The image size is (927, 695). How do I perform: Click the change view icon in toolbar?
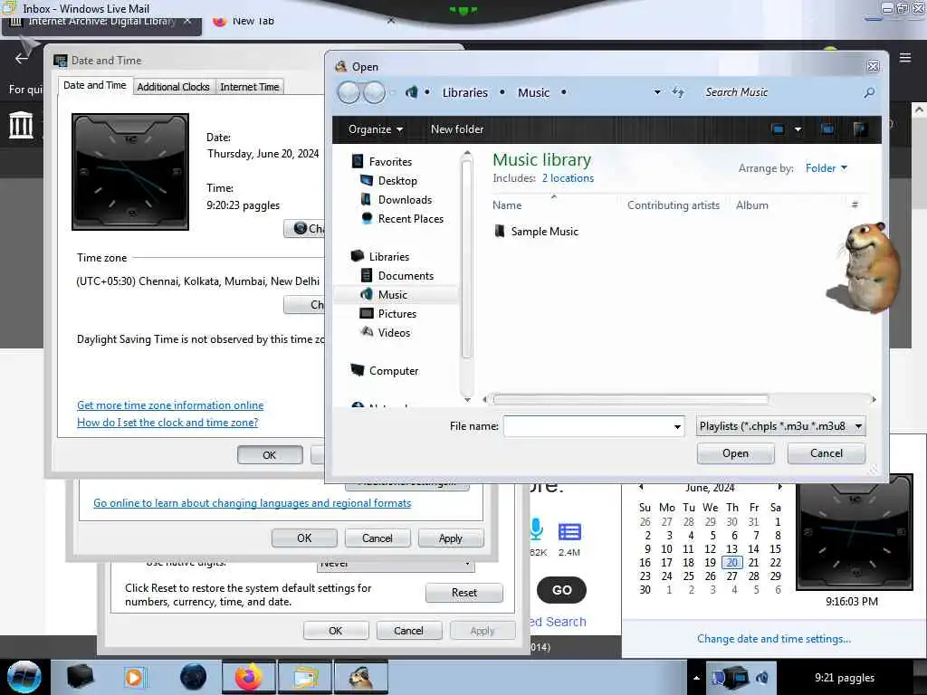click(x=778, y=129)
